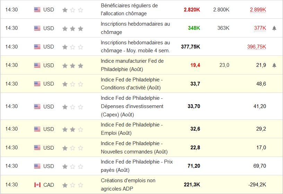This screenshot has width=283, height=194.
Task: Open the Moy. mobile 4 sem. event
Action: click(135, 46)
